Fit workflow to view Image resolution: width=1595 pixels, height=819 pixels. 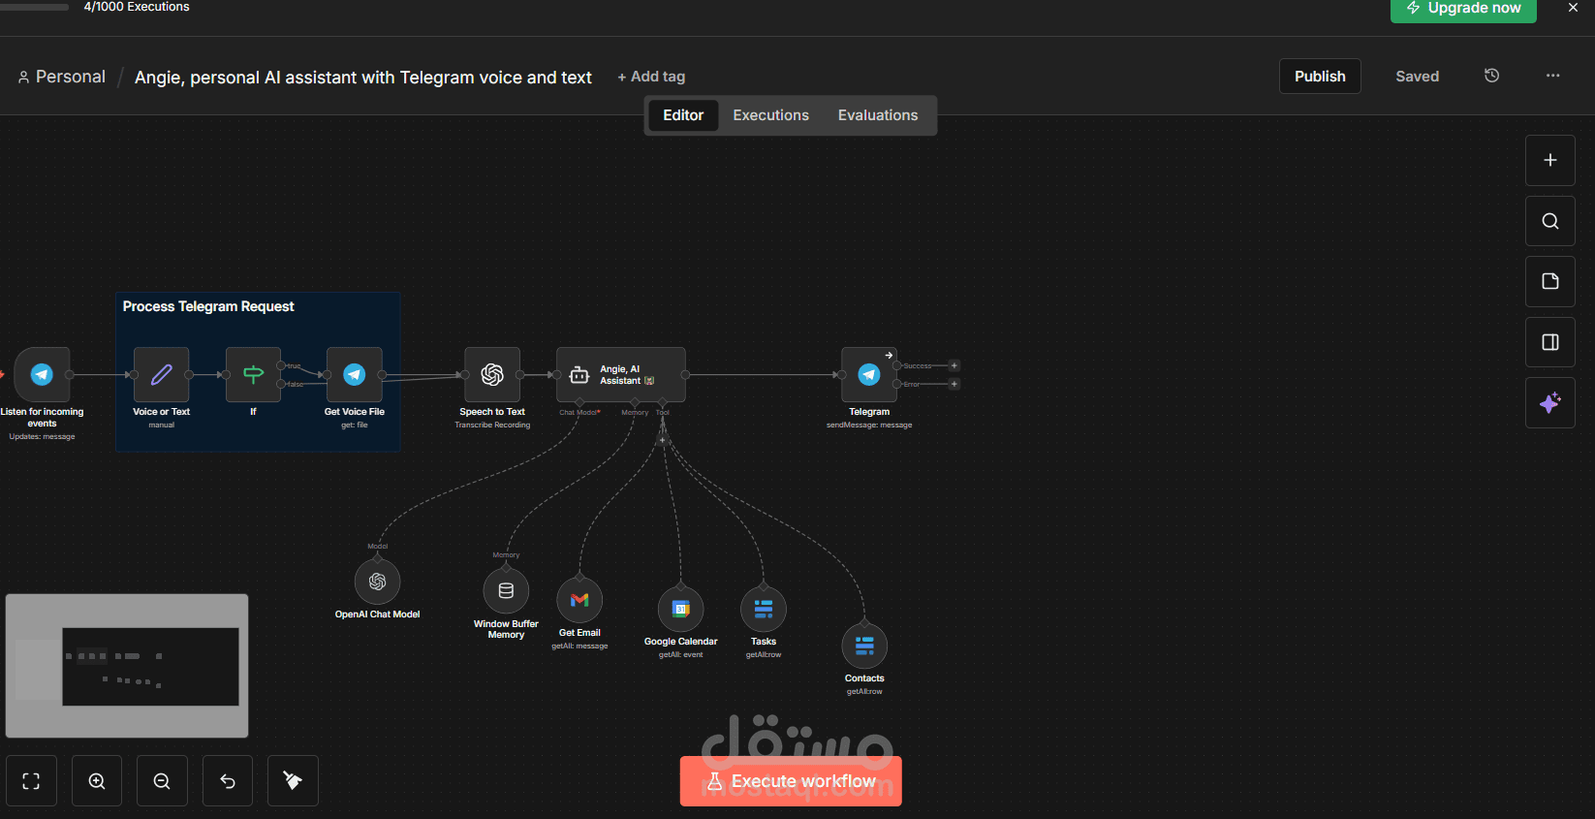[x=31, y=781]
